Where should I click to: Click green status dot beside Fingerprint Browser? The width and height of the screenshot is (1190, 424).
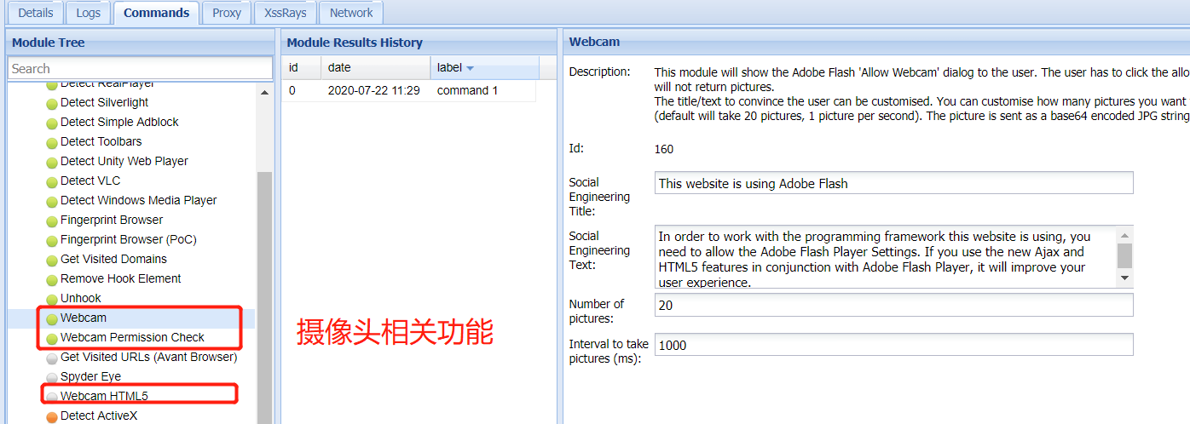pos(52,221)
